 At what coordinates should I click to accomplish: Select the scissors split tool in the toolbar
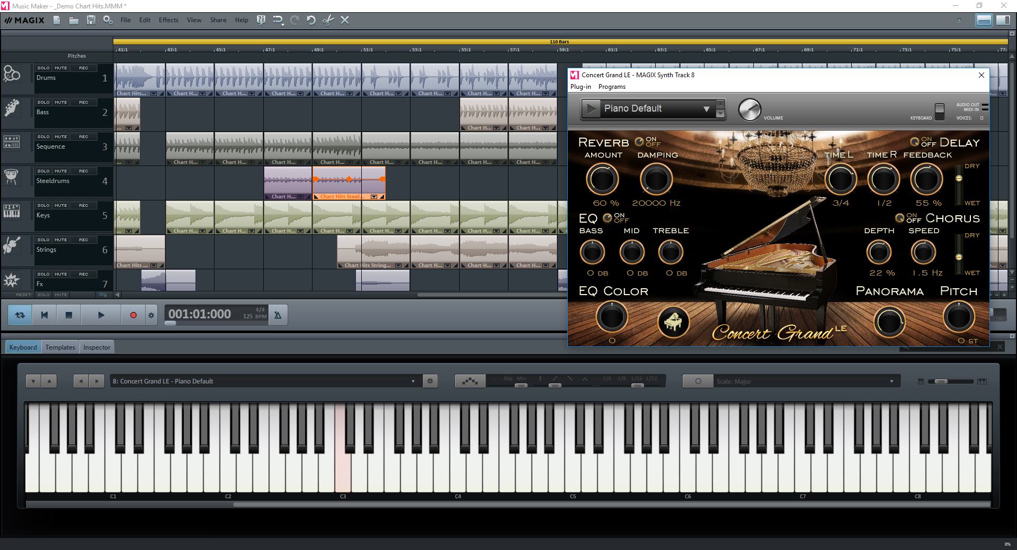pos(328,20)
